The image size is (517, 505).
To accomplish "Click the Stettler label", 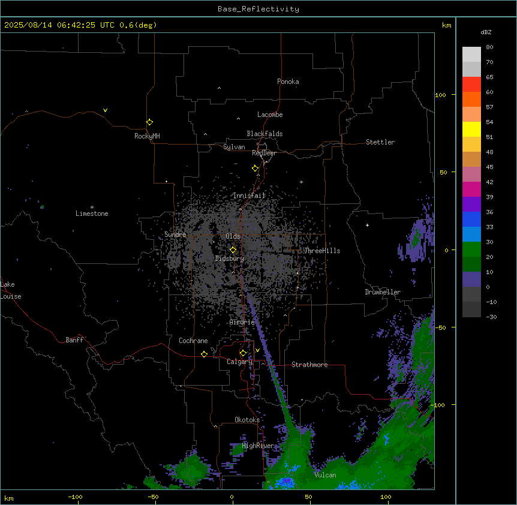I will [380, 142].
